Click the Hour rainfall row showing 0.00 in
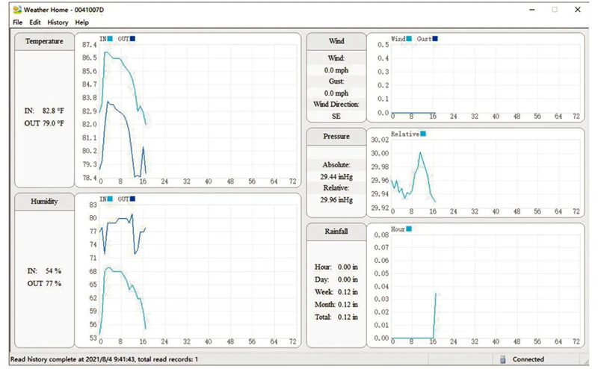The width and height of the screenshot is (598, 369). 336,267
